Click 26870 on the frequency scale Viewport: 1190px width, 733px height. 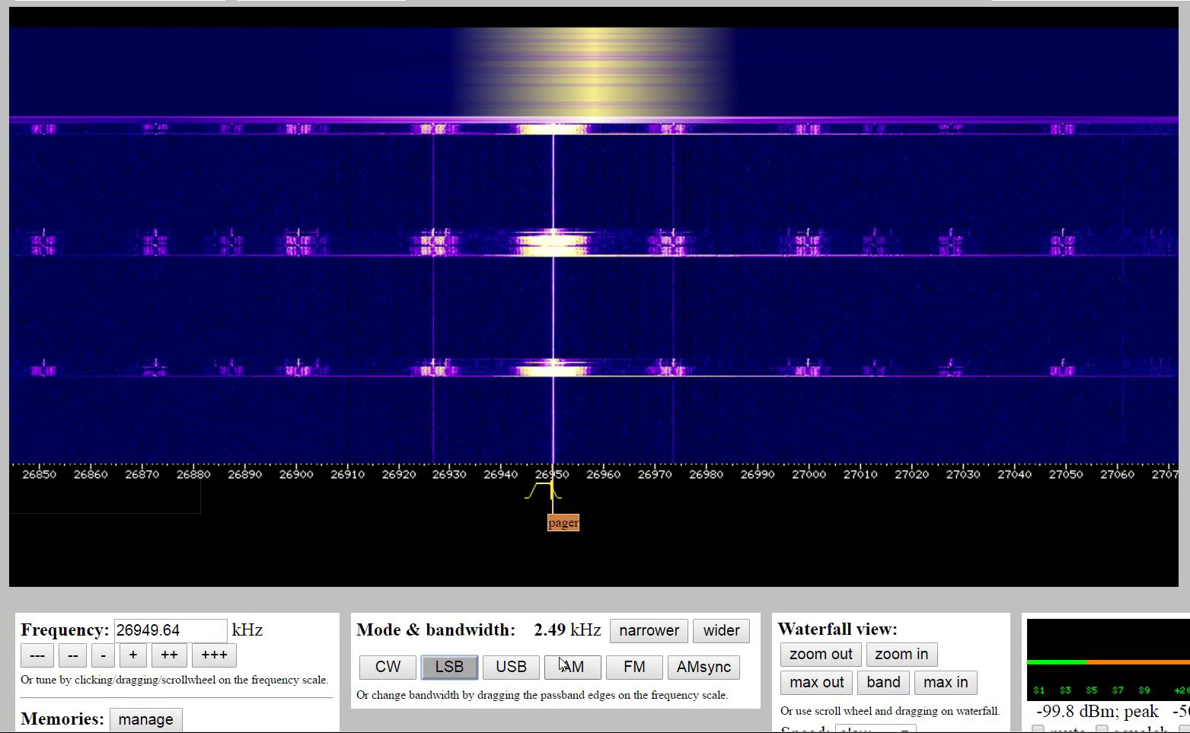pyautogui.click(x=142, y=474)
